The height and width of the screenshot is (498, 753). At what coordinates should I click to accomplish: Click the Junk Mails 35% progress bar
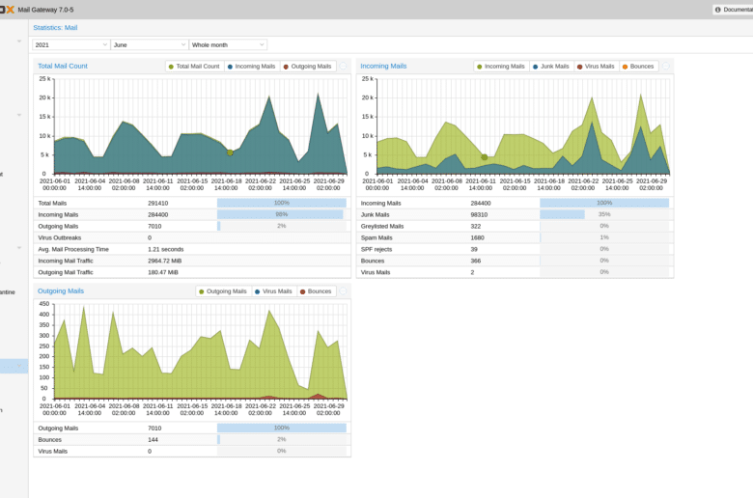604,214
